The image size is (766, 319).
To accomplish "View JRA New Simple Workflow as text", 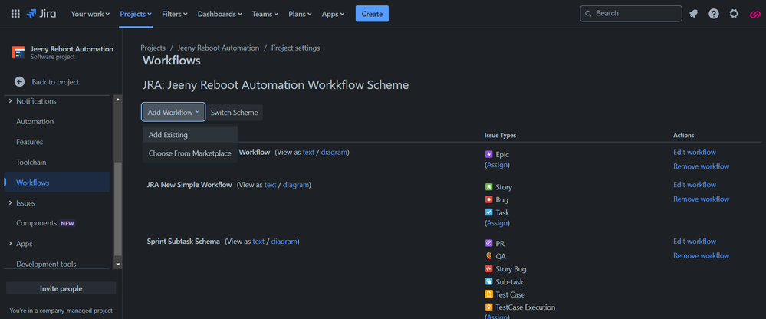I will click(270, 185).
